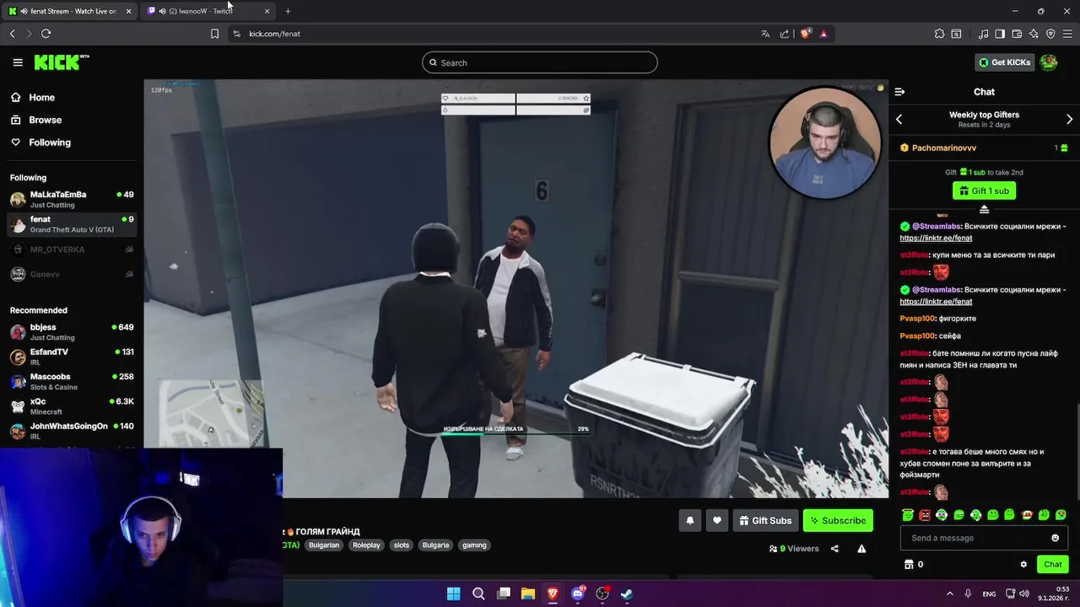Show previous leaderboard with left chevron
The height and width of the screenshot is (607, 1080).
point(899,120)
